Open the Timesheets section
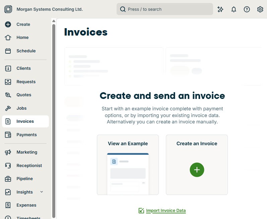 click(x=28, y=217)
